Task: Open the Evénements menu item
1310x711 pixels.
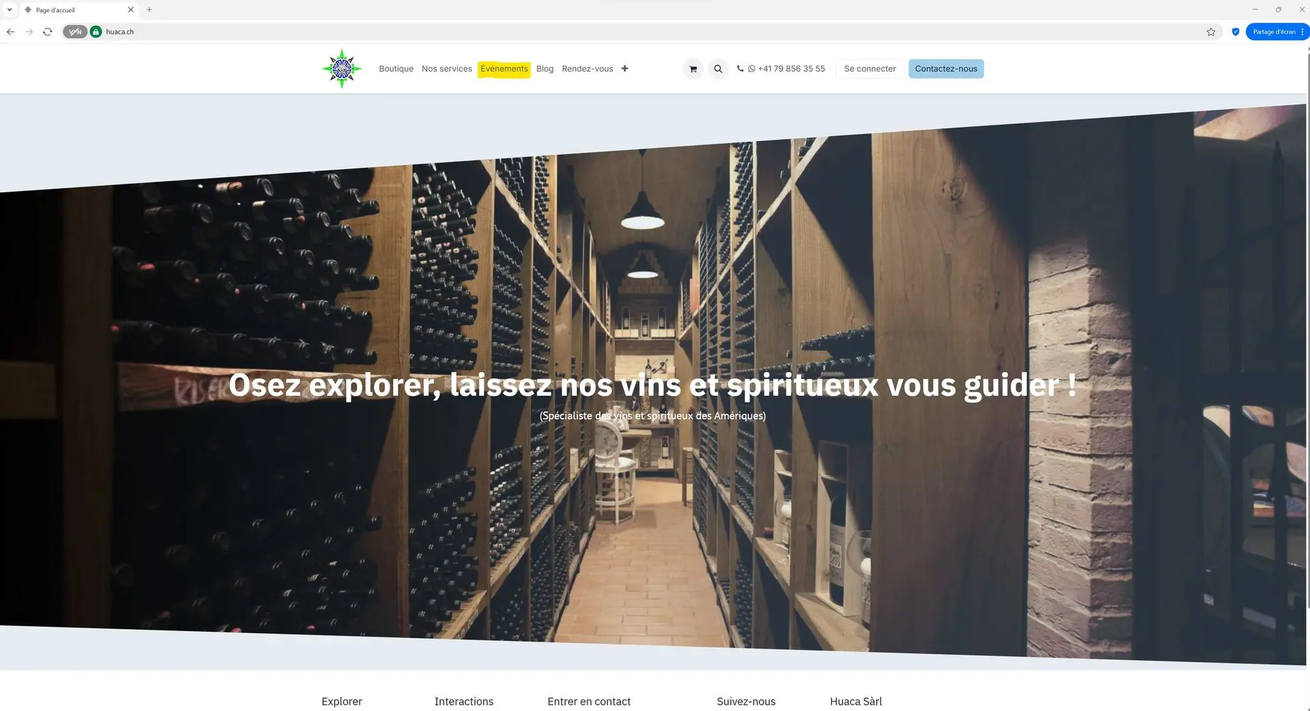Action: click(504, 69)
